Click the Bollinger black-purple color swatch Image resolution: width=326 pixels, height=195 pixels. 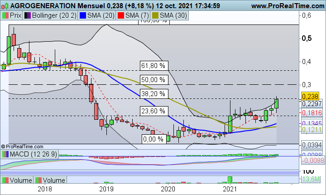click(x=28, y=15)
